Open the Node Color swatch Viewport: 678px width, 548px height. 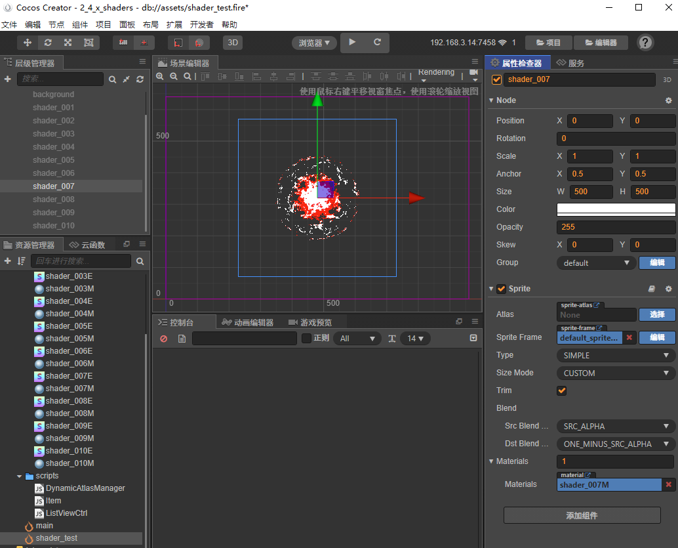tap(615, 209)
